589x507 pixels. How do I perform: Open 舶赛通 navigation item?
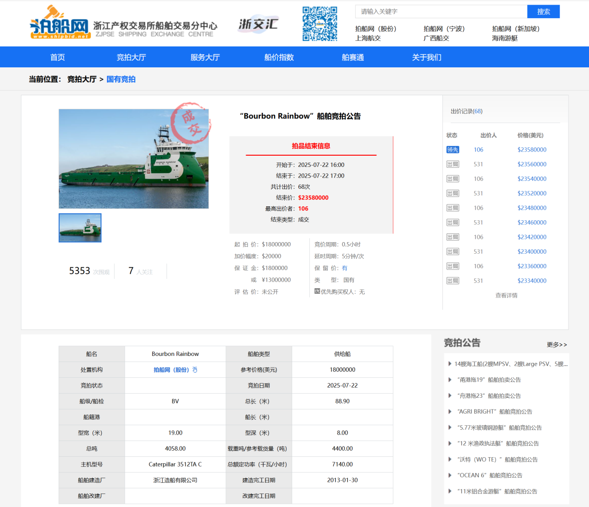click(353, 57)
